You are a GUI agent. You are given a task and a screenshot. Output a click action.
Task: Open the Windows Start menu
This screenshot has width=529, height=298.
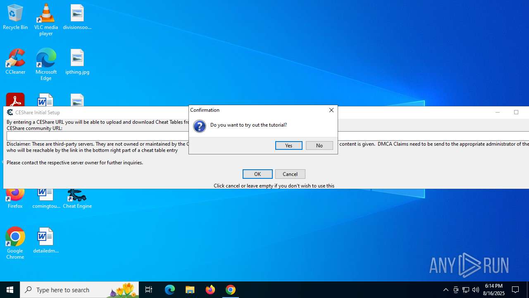point(10,290)
